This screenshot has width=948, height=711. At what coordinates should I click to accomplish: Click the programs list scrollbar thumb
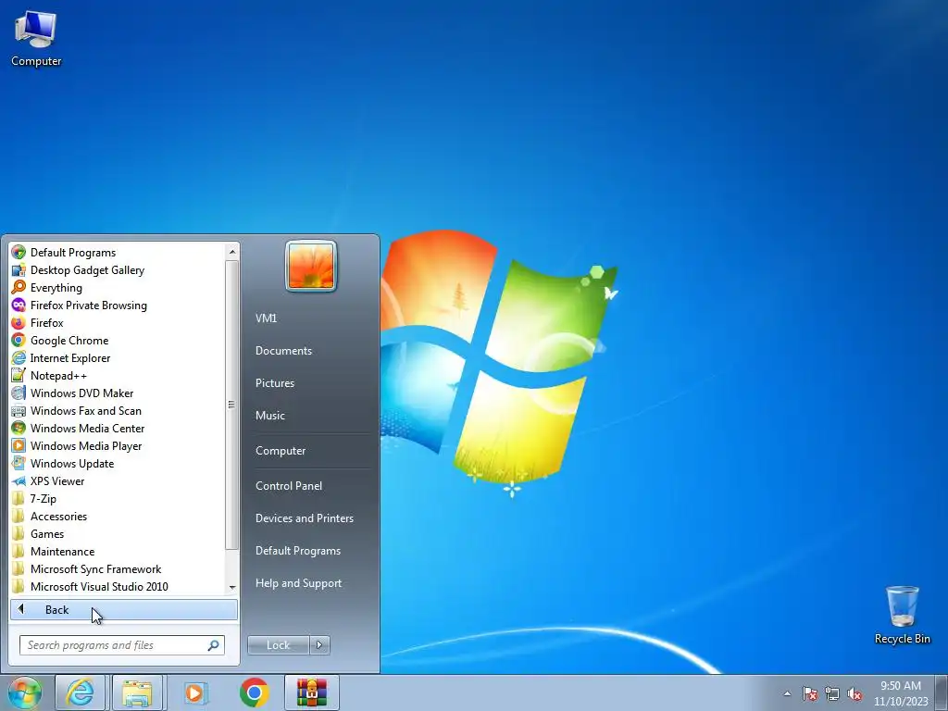[x=231, y=405]
